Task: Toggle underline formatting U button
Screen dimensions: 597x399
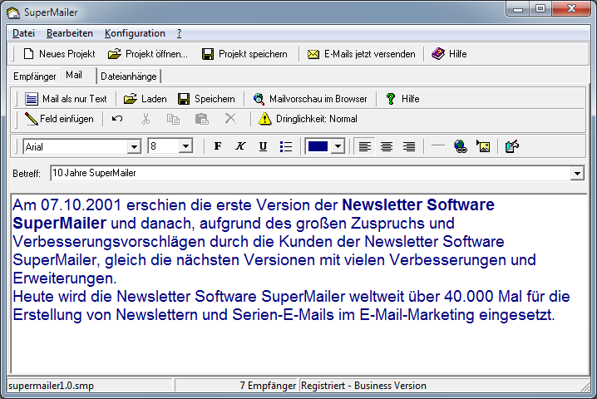Action: (x=263, y=146)
